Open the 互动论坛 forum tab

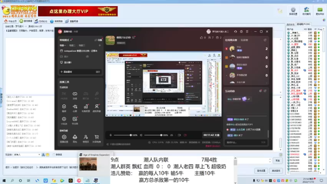[41, 21]
